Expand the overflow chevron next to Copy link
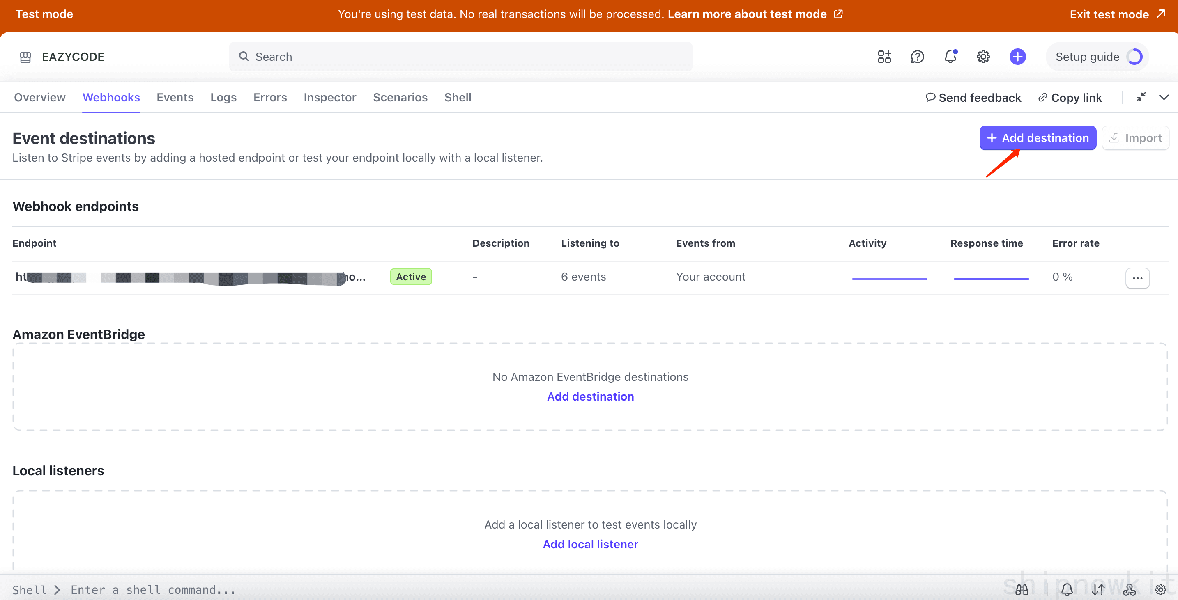 (1164, 97)
